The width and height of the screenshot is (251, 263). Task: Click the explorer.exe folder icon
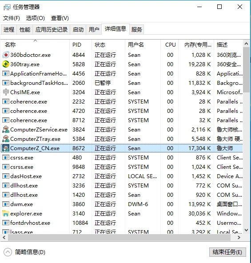pos(5,213)
